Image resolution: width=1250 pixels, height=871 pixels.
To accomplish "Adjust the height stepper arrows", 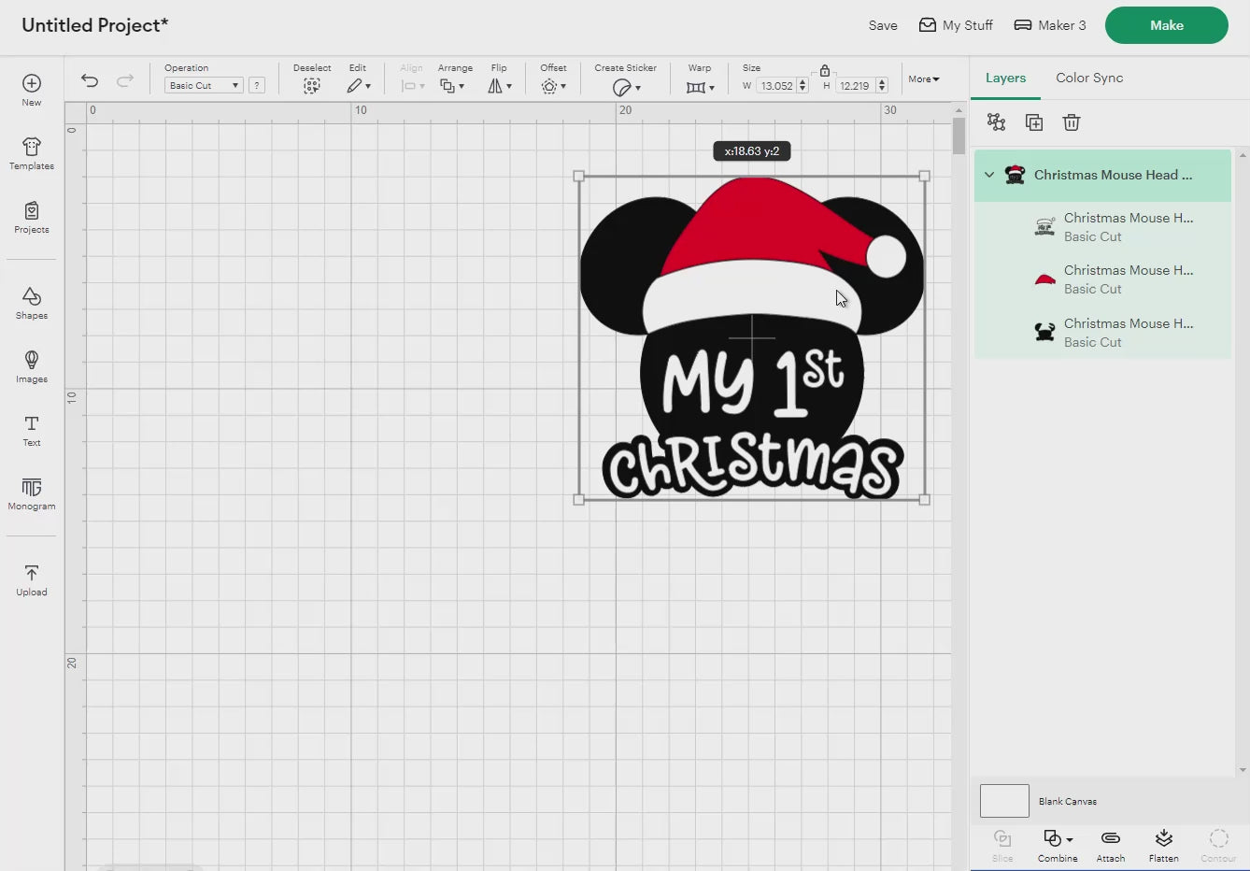I will 881,86.
